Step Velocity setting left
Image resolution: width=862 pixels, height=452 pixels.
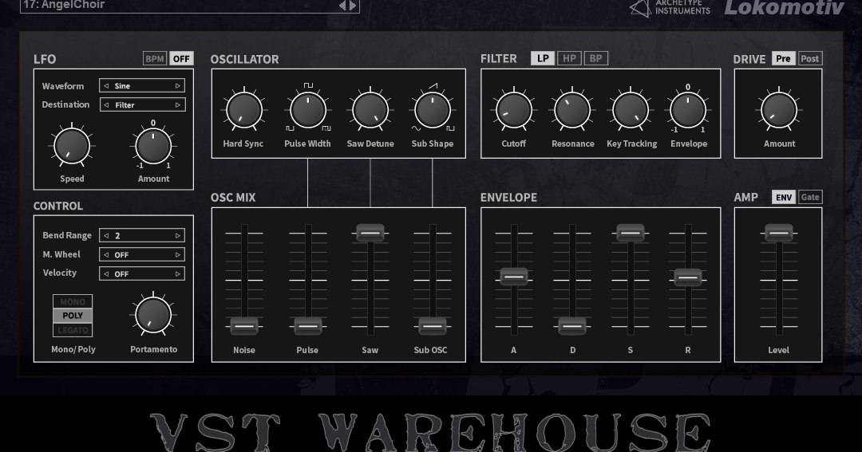tap(106, 273)
